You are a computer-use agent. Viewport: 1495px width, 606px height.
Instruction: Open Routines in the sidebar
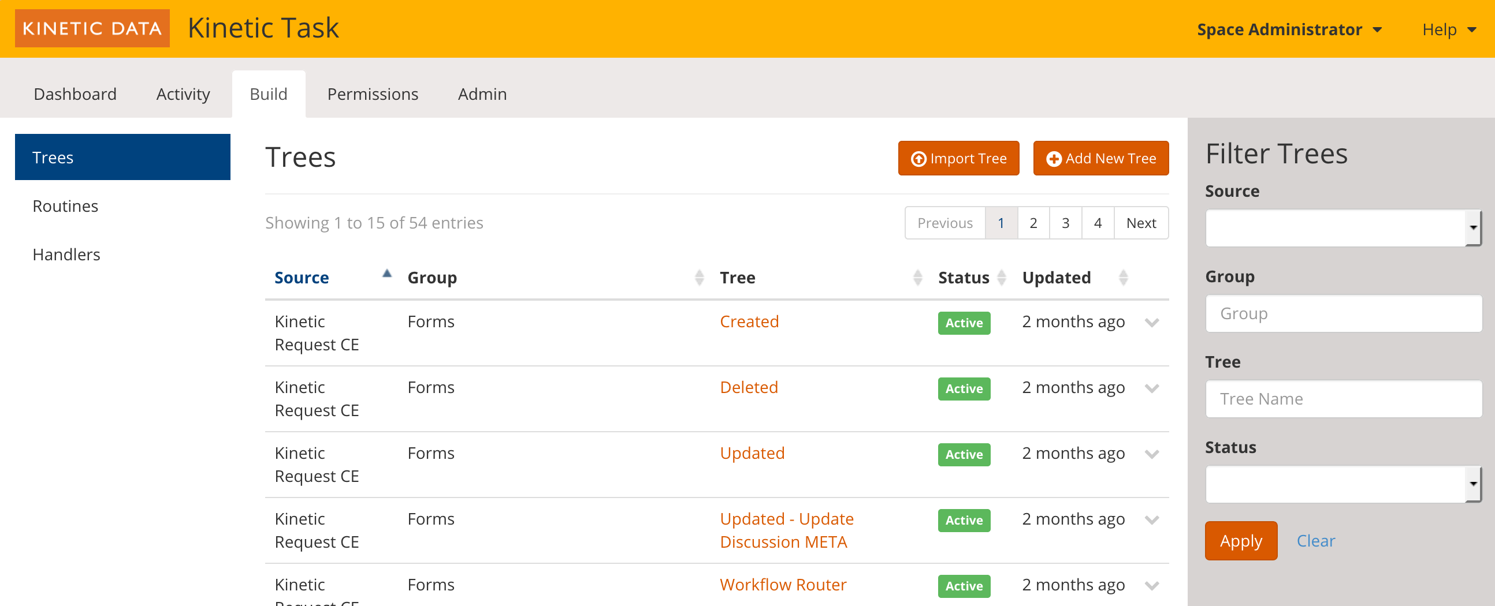122,206
